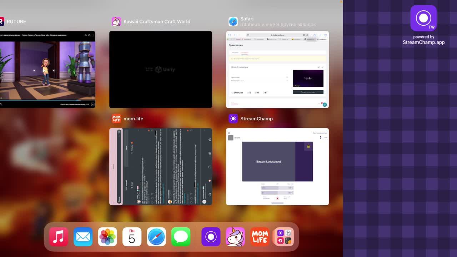
Task: Click share icon in Safari toolbar
Action: [315, 35]
